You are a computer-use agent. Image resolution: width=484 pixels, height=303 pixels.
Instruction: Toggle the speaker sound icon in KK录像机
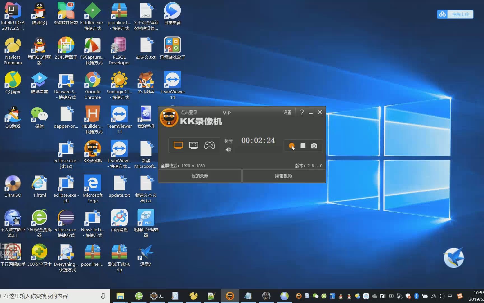pos(229,150)
